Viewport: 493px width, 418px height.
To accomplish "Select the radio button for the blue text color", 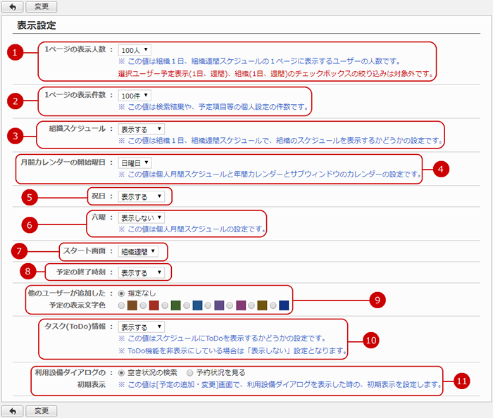I will pos(187,305).
